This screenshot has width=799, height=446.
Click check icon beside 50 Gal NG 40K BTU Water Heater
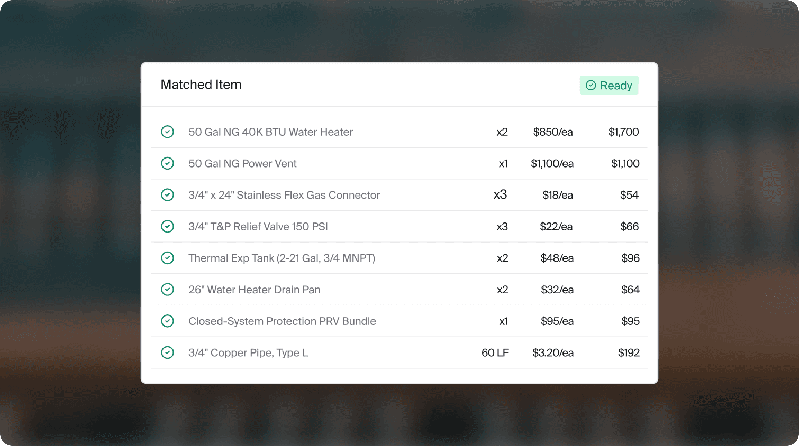167,132
